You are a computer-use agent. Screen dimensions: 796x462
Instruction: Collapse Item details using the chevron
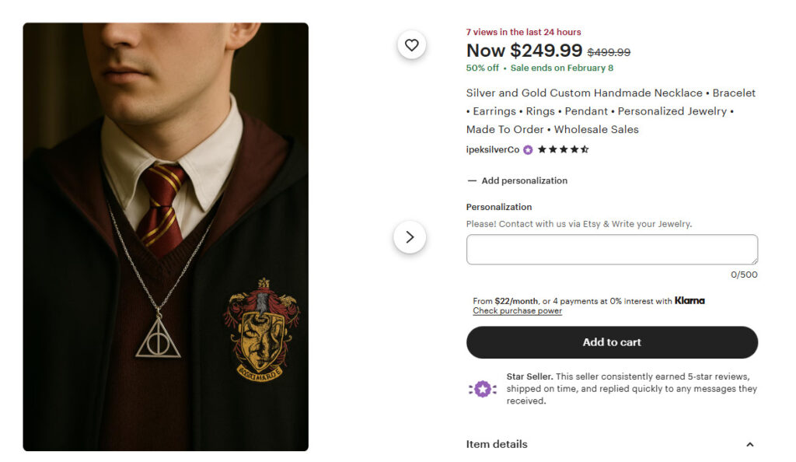pos(749,445)
